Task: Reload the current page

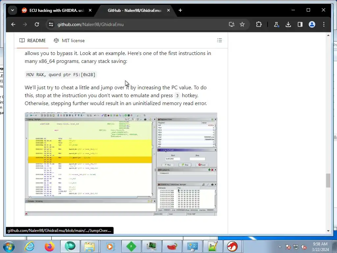Action: coord(37,24)
